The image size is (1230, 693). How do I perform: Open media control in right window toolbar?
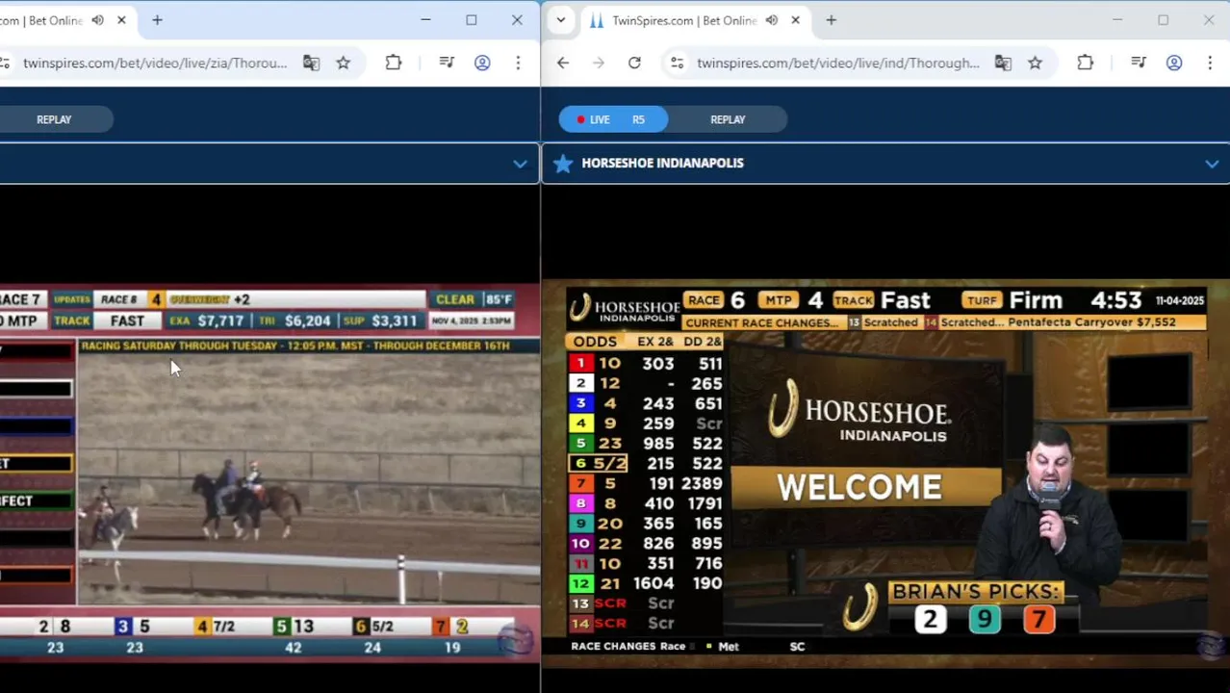point(1139,63)
